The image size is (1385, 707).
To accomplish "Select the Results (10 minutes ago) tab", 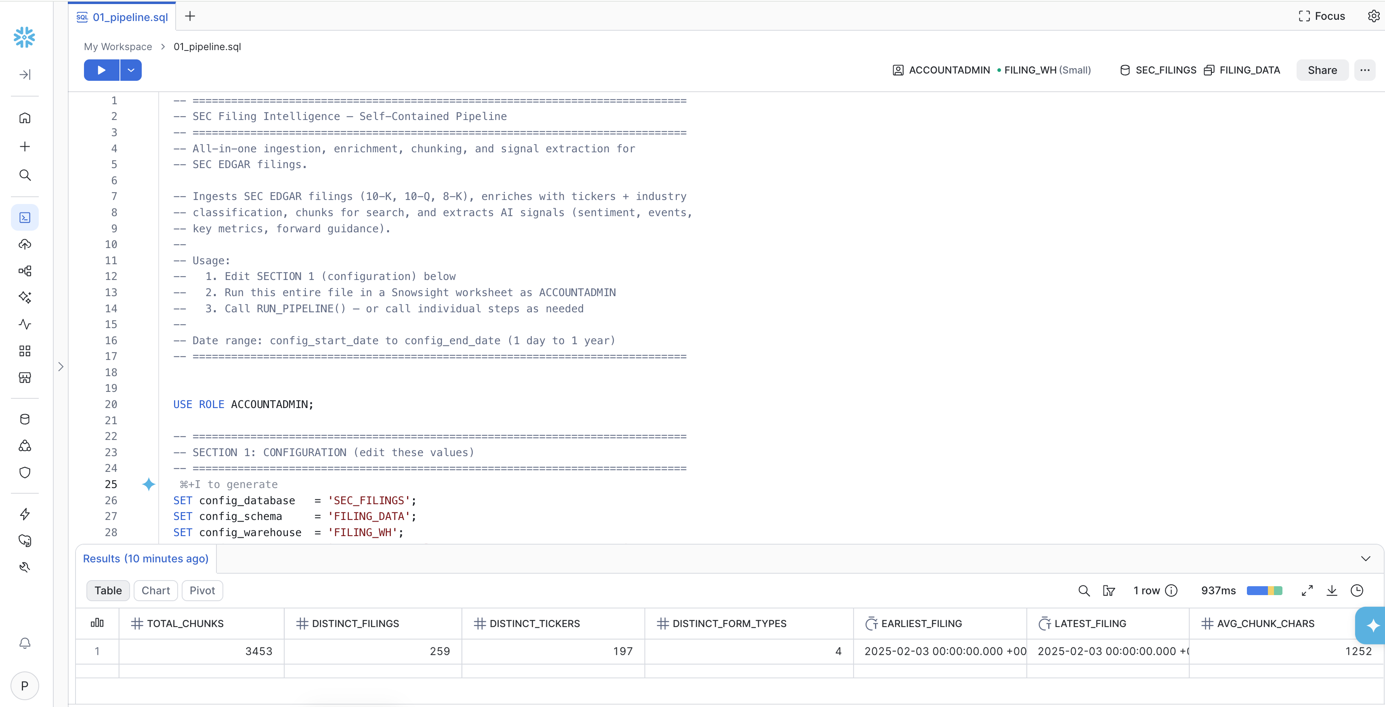I will click(146, 558).
